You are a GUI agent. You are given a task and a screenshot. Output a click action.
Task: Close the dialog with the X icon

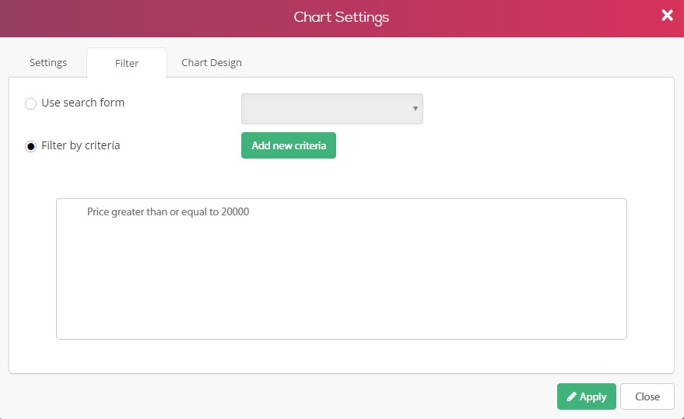pos(667,16)
